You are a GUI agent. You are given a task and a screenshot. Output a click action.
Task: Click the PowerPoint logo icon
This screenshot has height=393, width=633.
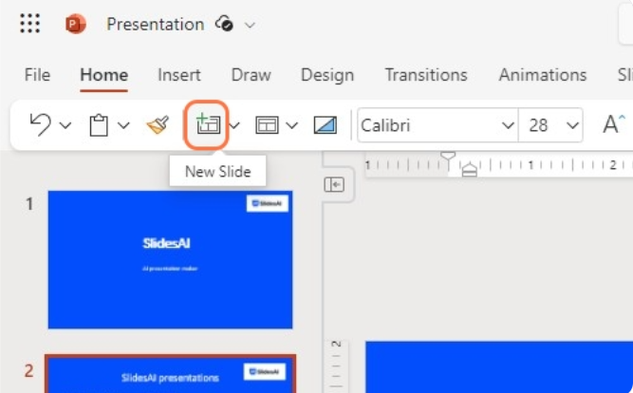(x=76, y=25)
